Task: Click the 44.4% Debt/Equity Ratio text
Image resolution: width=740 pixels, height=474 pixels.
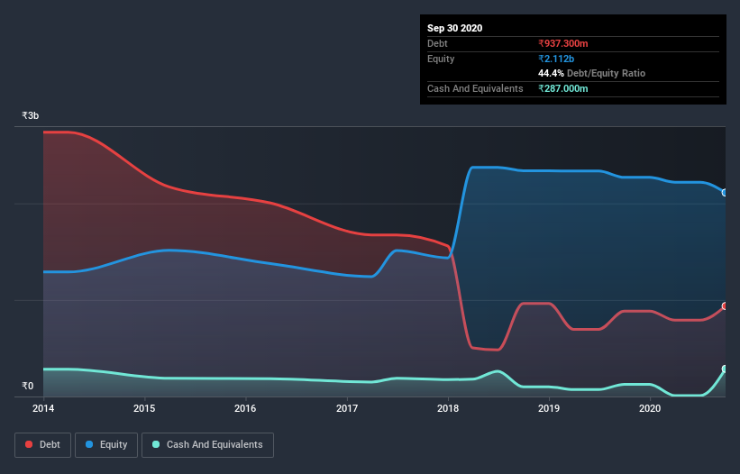Action: click(592, 73)
